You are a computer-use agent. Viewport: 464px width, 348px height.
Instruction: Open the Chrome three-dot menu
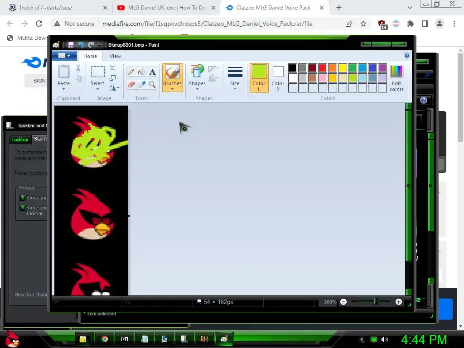click(454, 24)
